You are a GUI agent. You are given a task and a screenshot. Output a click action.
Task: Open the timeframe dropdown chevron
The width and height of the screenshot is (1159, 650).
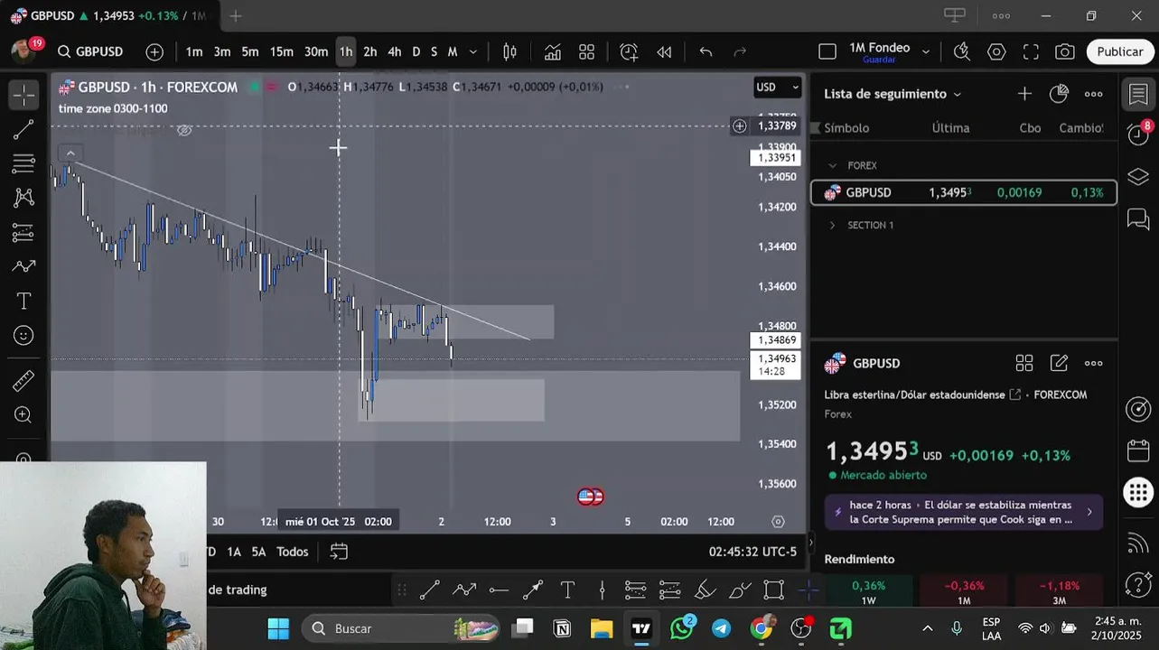(x=472, y=51)
